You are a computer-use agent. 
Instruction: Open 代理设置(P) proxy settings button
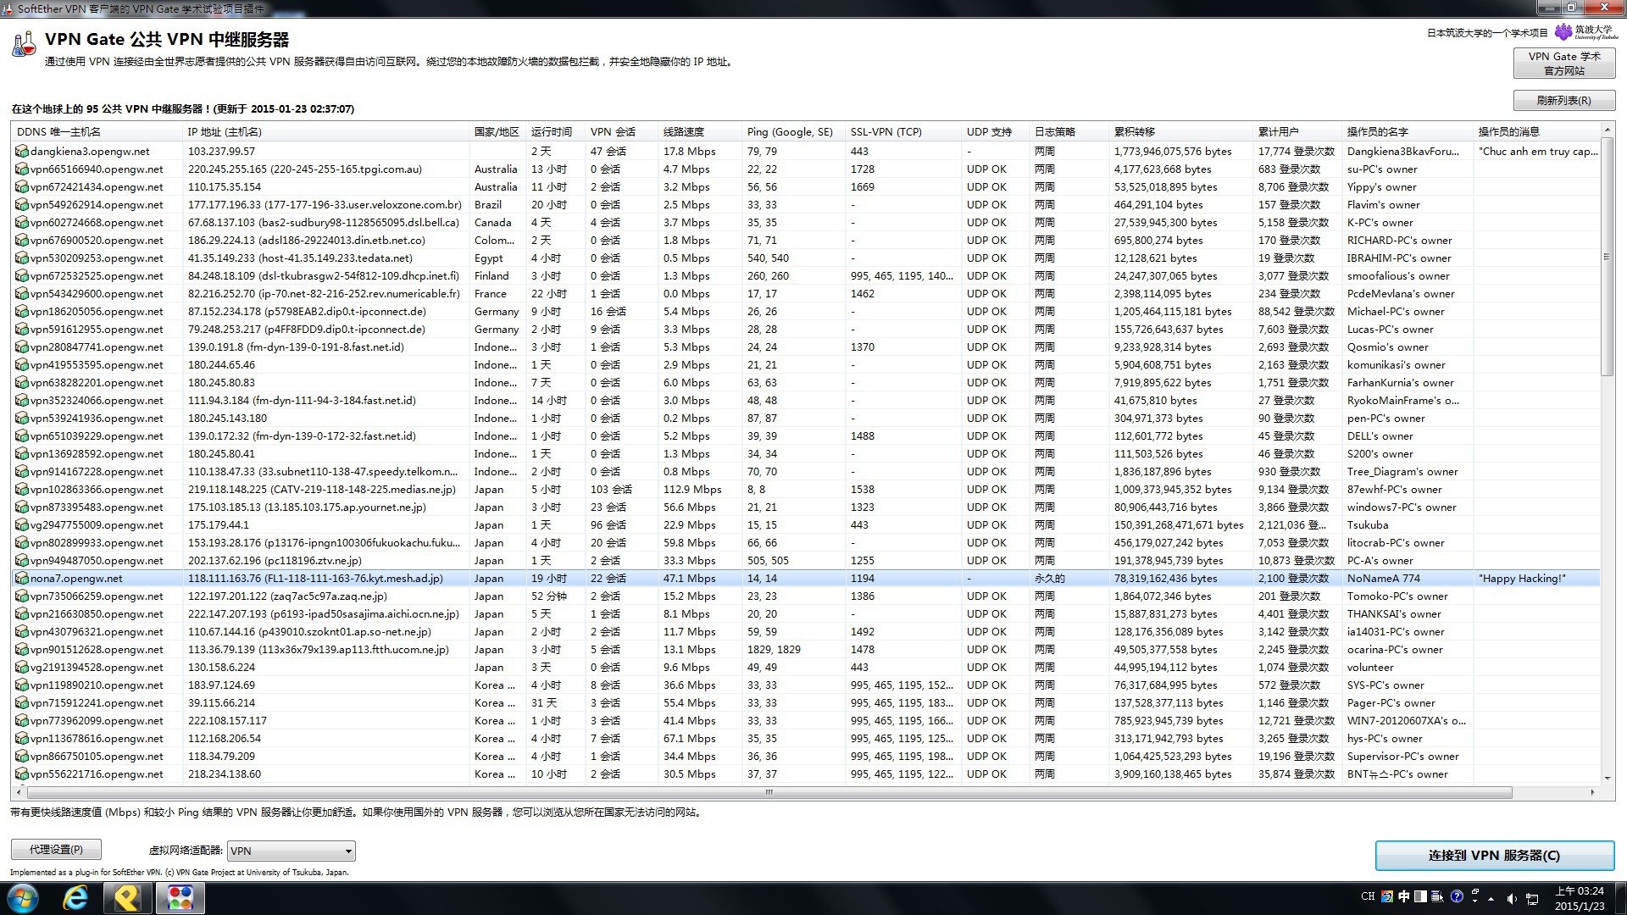(56, 850)
